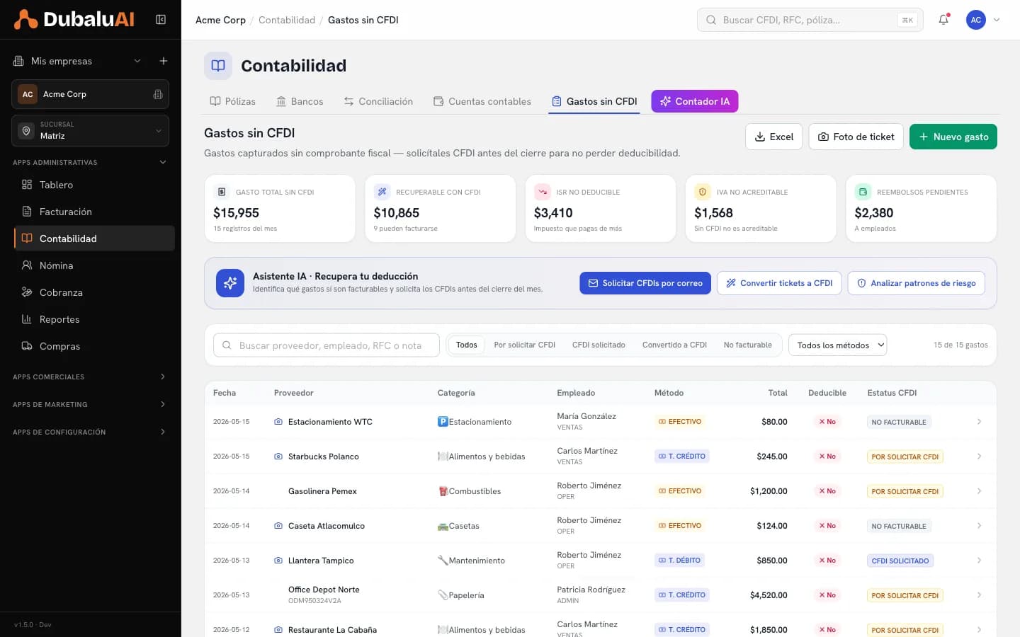Click the add company plus icon

pos(164,61)
